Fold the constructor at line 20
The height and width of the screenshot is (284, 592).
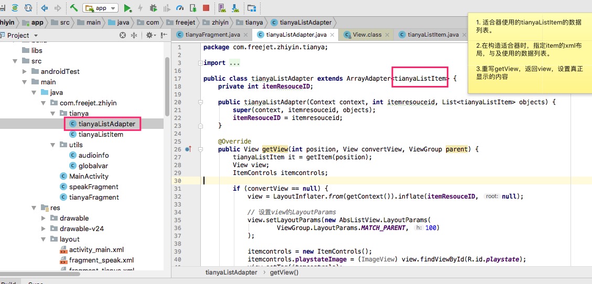[x=200, y=102]
